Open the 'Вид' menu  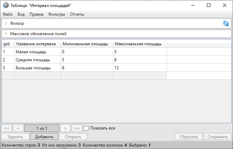click(21, 14)
